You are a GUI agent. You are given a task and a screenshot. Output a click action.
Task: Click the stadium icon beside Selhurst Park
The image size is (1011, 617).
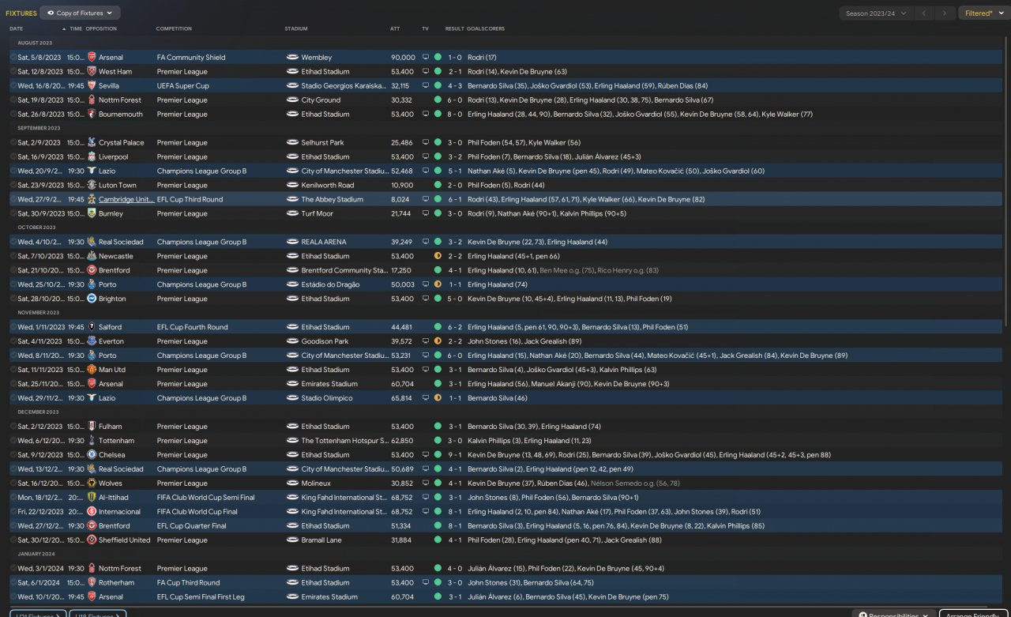pos(292,143)
